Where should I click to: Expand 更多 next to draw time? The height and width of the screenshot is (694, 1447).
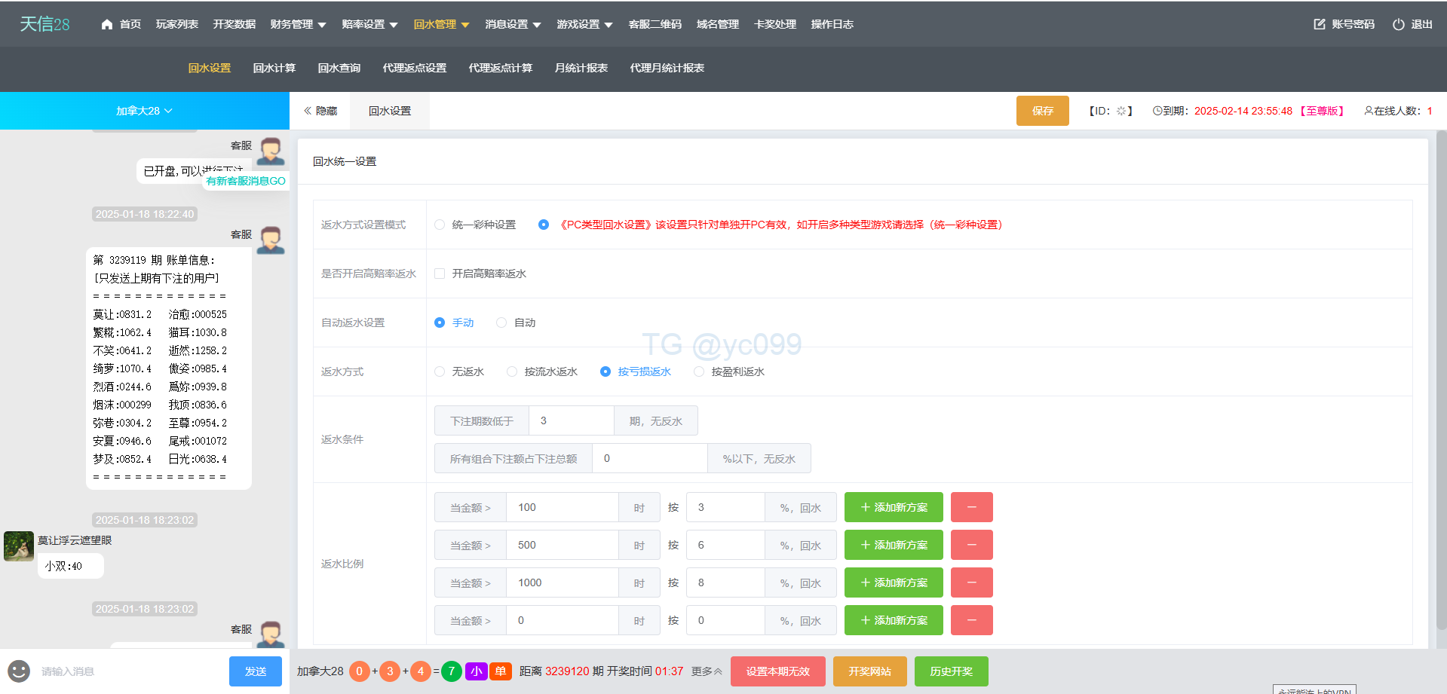pyautogui.click(x=707, y=671)
